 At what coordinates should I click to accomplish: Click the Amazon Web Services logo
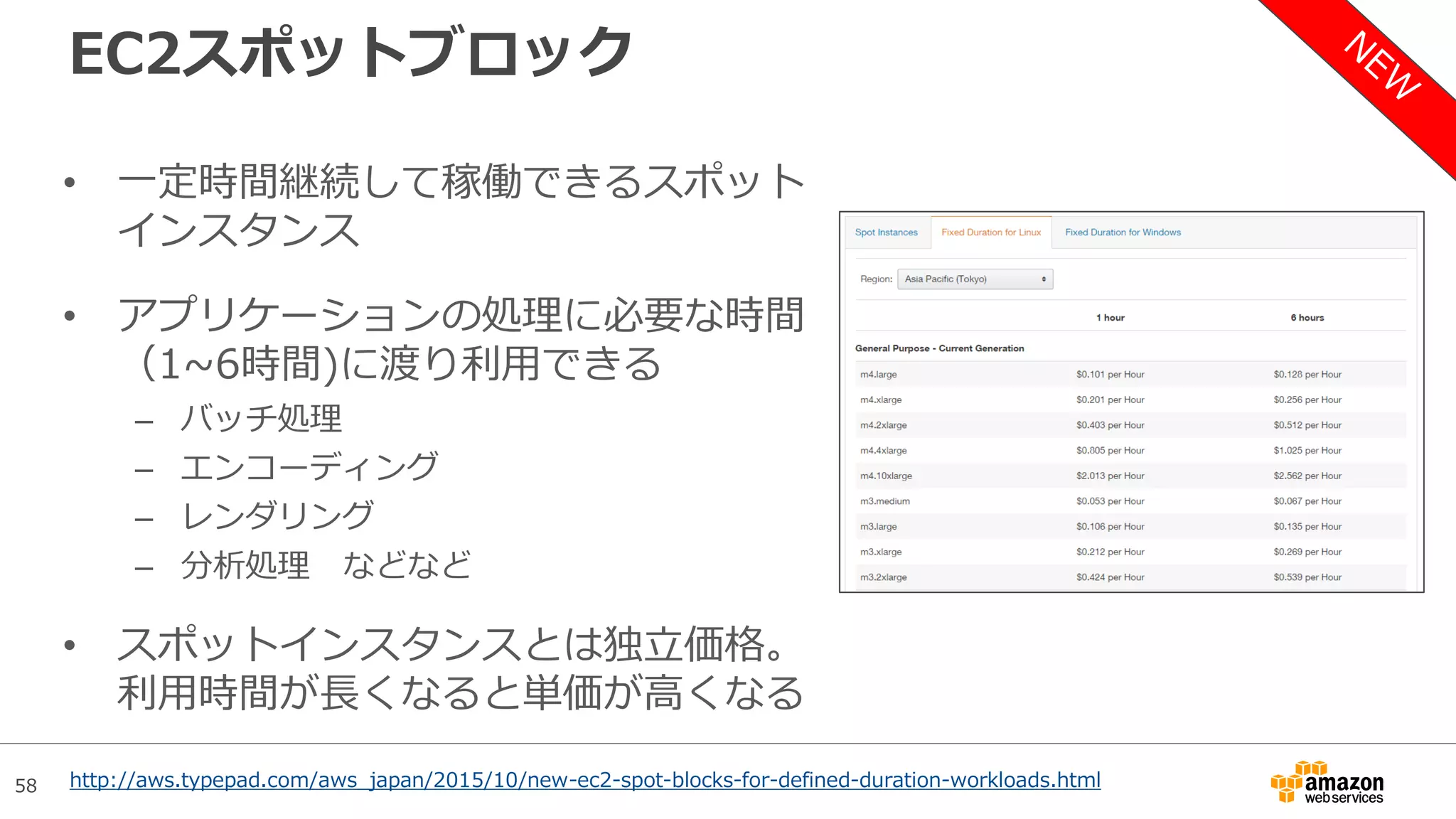coord(1327,782)
